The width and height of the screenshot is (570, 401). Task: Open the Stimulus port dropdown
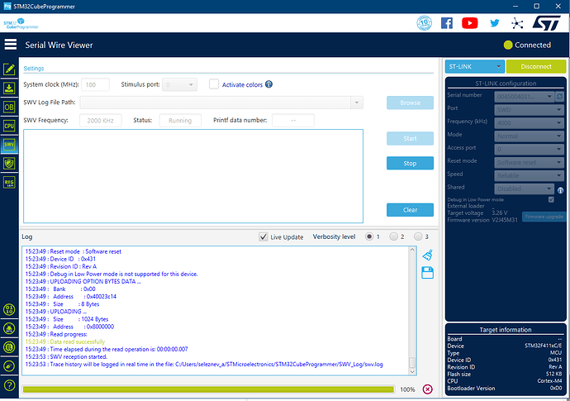[192, 84]
